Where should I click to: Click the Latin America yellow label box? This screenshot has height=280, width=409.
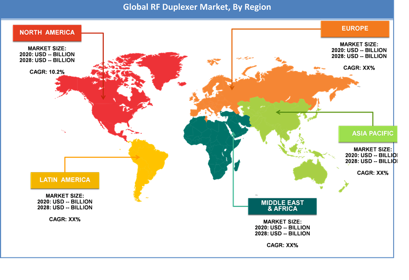[x=65, y=180]
